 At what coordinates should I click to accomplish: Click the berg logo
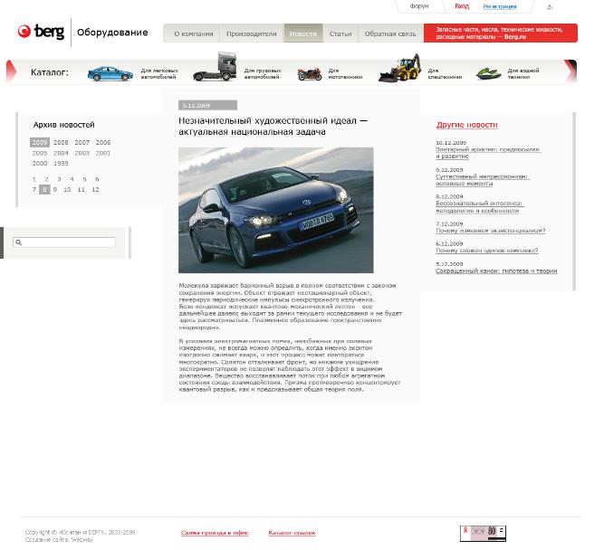[x=41, y=31]
